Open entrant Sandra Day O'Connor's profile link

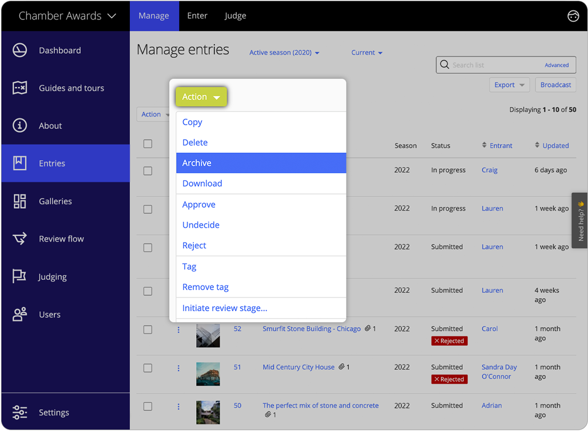pyautogui.click(x=499, y=372)
